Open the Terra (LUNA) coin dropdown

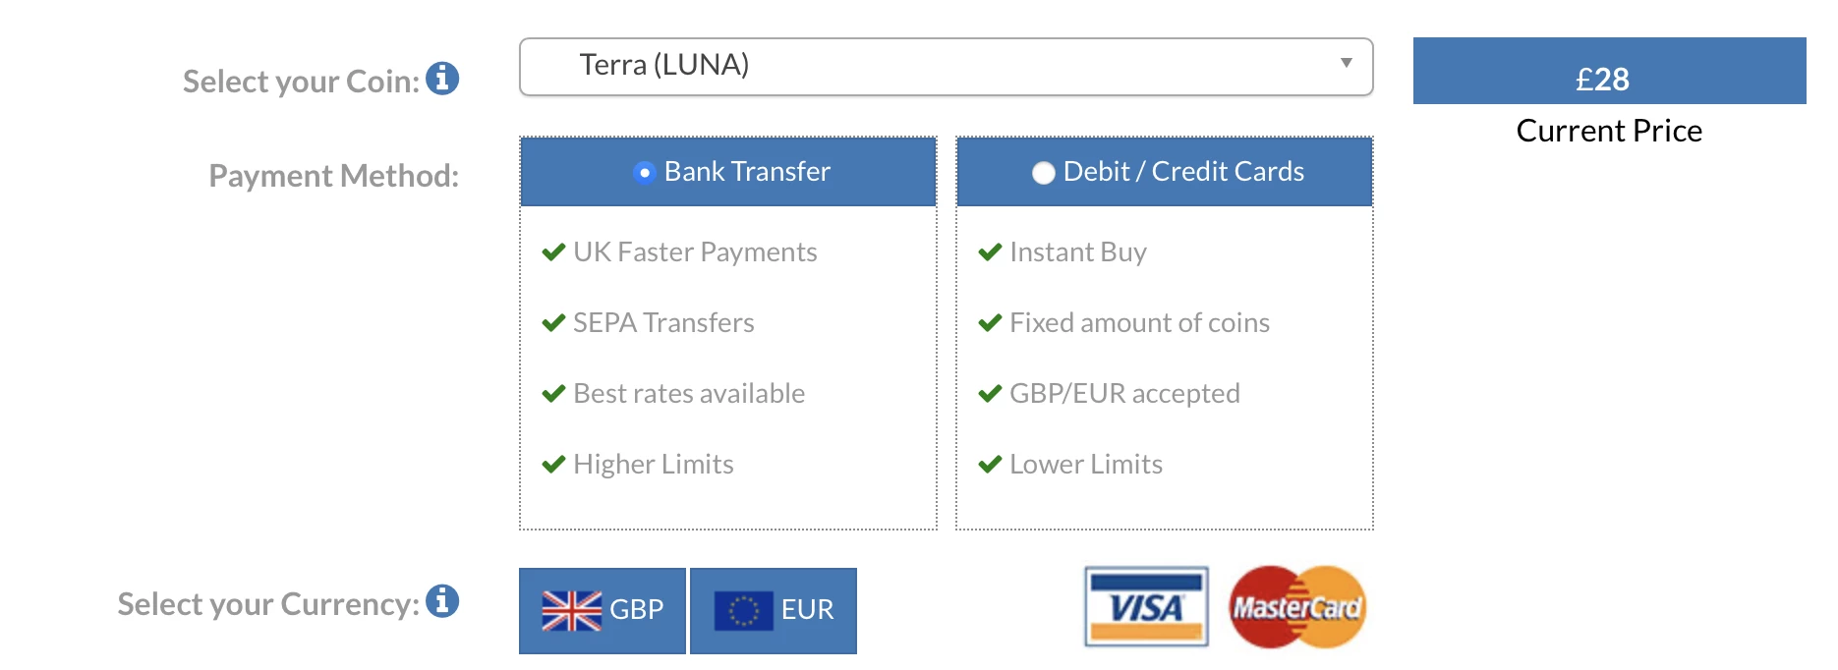[945, 66]
